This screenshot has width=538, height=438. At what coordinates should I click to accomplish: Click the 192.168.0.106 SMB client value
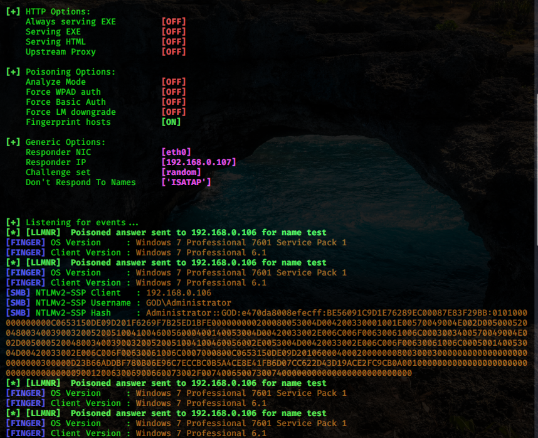tap(179, 293)
